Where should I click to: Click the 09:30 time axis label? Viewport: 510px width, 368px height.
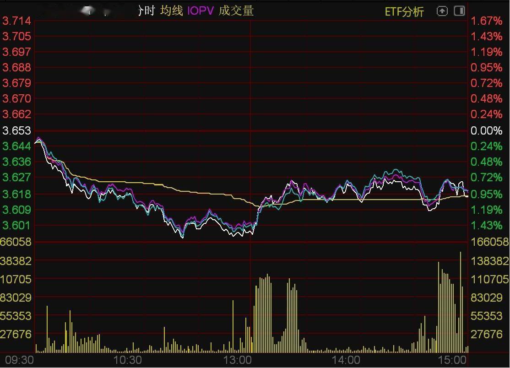(20, 360)
